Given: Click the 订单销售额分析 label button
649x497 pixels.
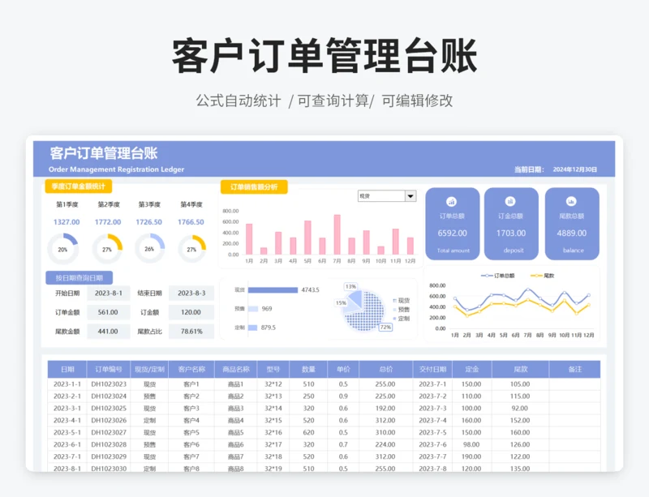Looking at the screenshot, I should pos(254,187).
